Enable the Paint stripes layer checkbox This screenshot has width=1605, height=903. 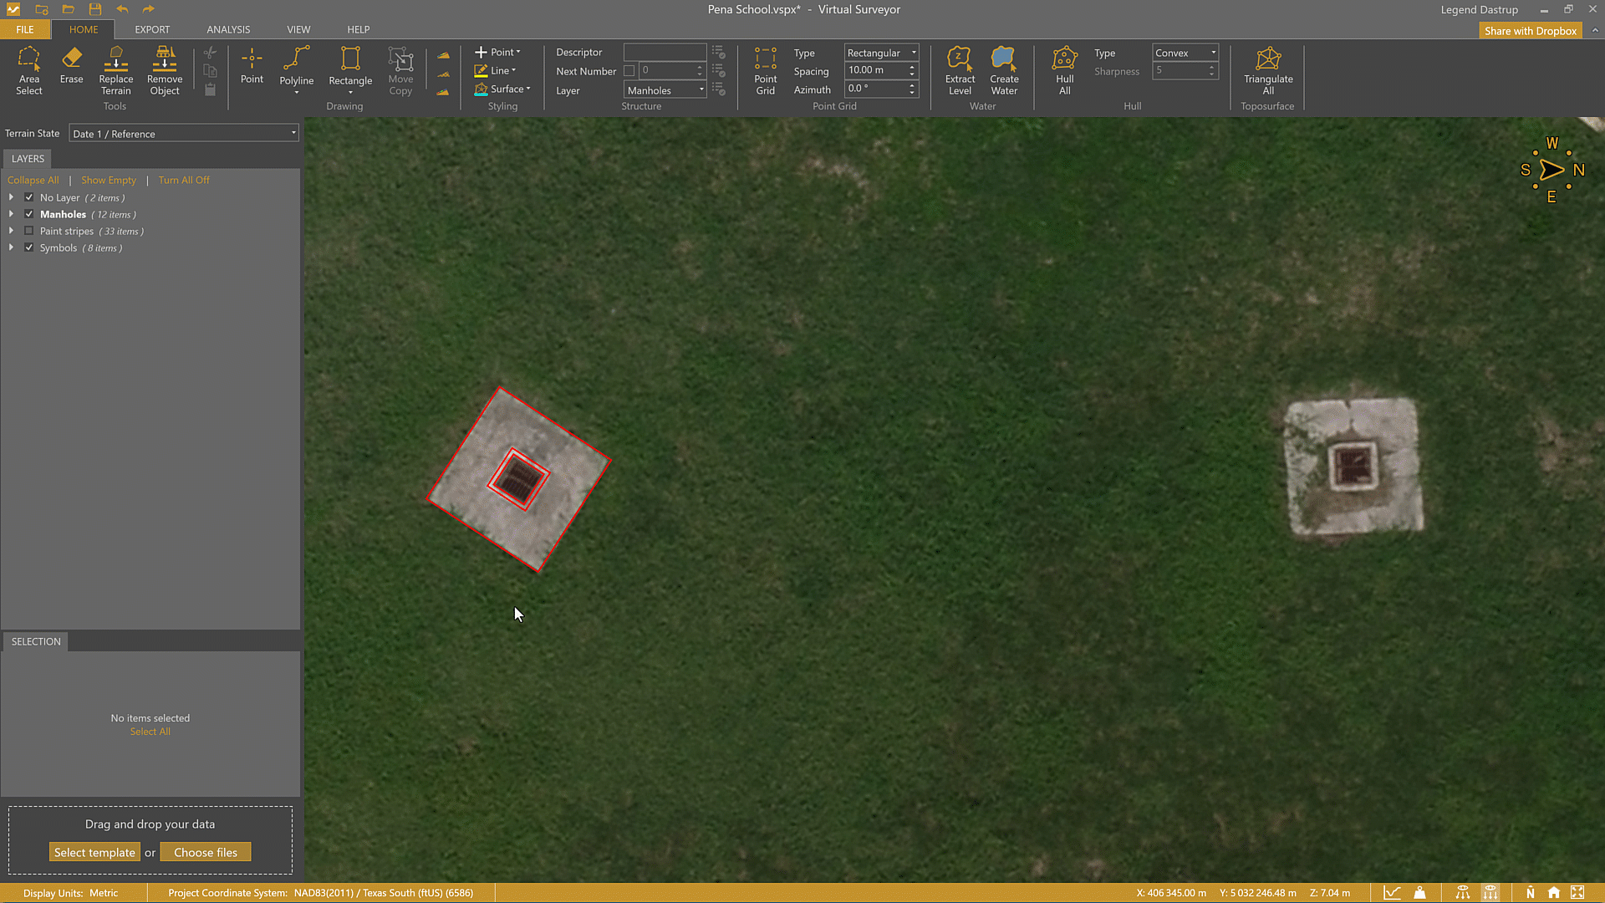(x=29, y=232)
